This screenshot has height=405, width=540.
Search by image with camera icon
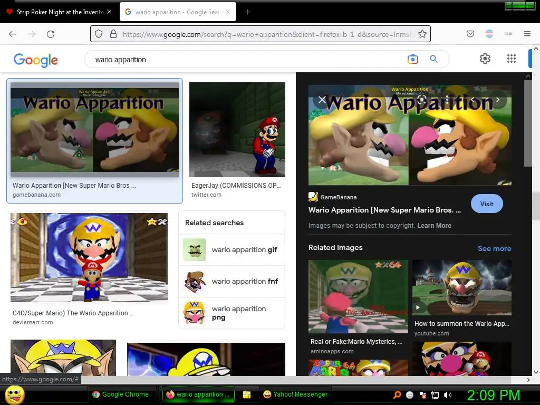(412, 59)
